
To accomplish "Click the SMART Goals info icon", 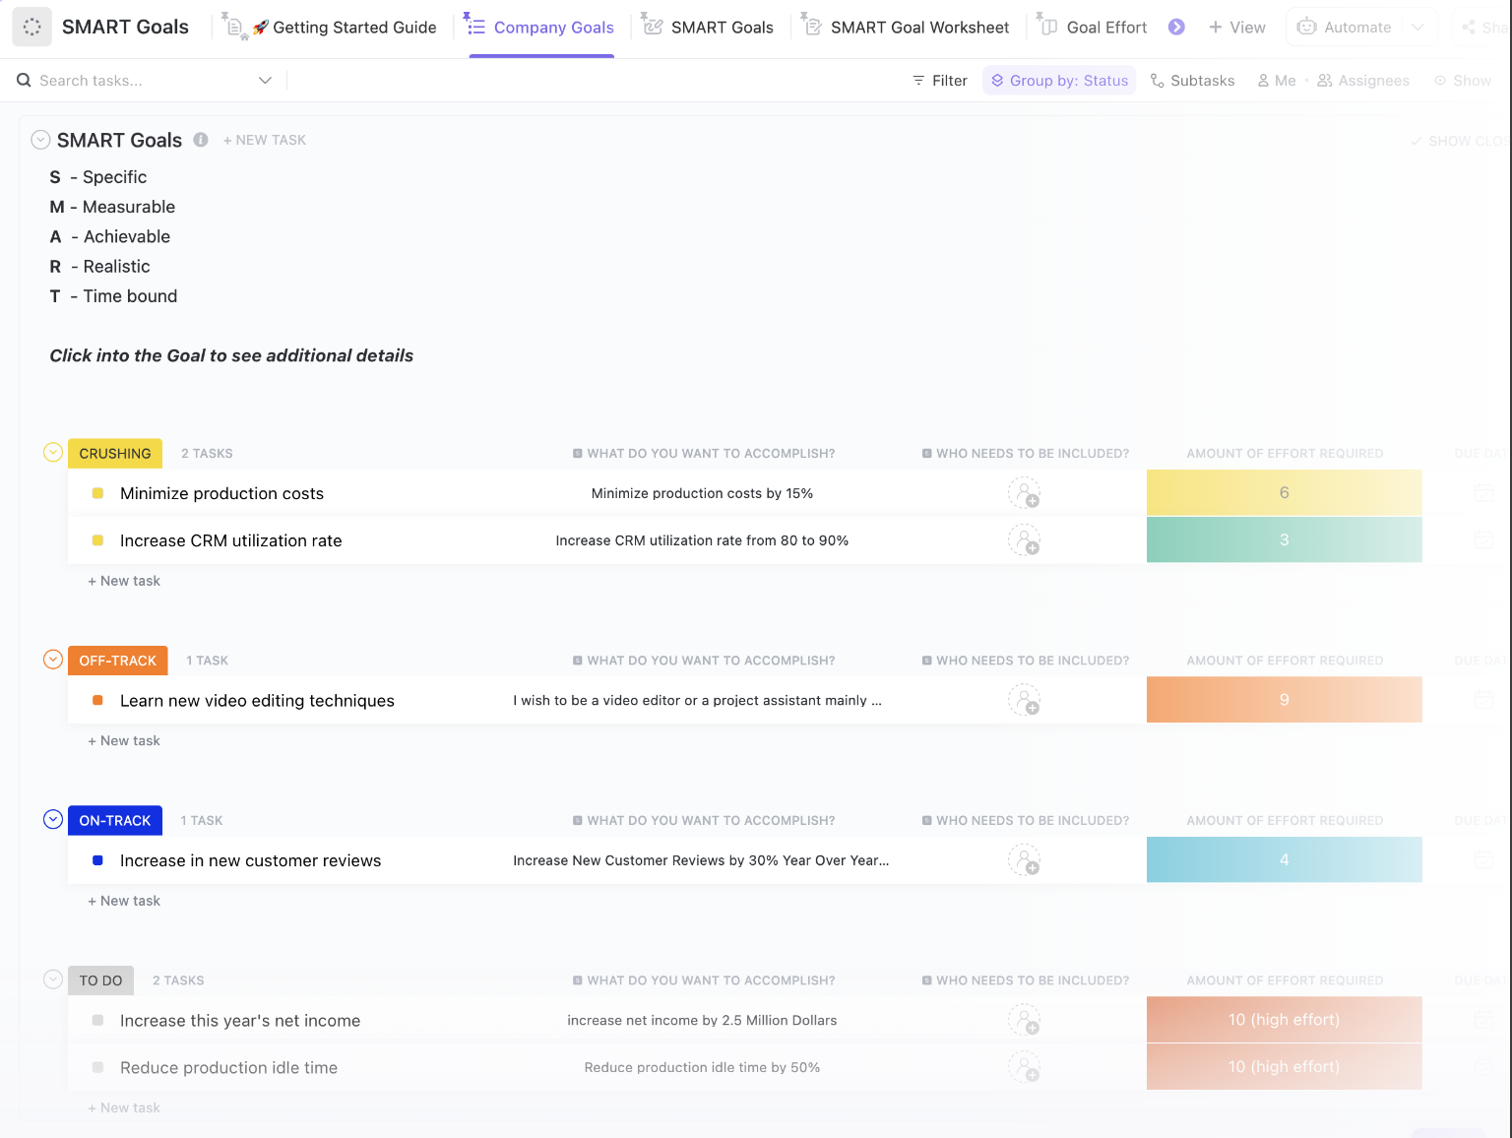I will [201, 140].
